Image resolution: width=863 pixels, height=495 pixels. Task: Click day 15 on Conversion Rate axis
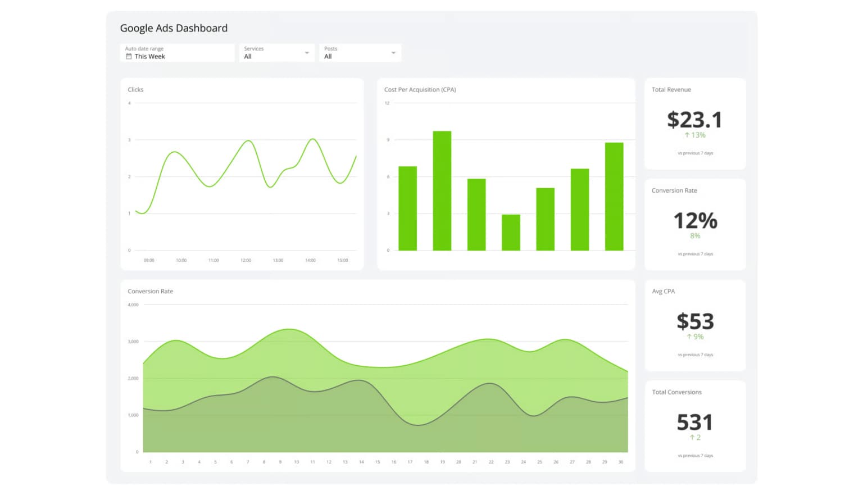point(378,462)
